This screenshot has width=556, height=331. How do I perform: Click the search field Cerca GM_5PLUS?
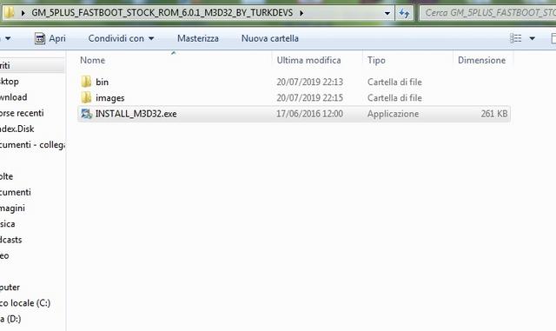(488, 13)
